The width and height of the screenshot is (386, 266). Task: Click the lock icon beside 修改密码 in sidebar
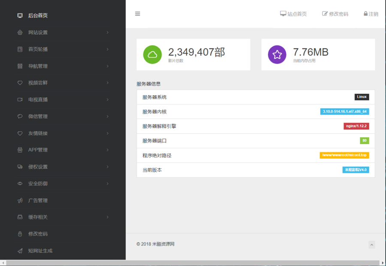tap(20, 234)
